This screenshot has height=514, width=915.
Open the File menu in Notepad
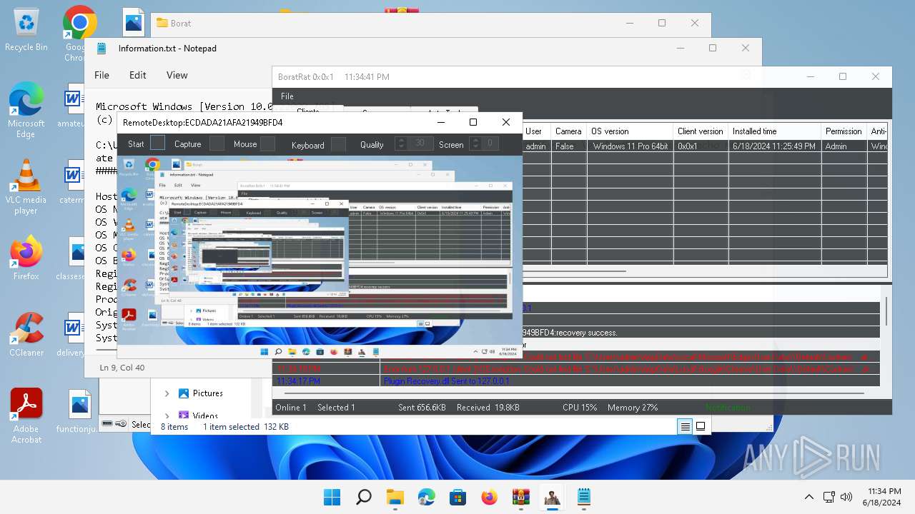[x=102, y=75]
